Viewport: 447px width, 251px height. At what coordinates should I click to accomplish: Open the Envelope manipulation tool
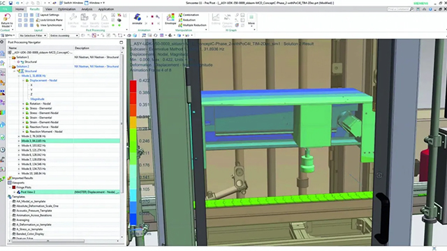click(170, 17)
